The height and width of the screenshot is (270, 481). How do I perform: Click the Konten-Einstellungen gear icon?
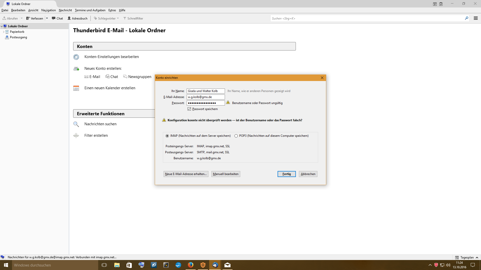point(76,57)
